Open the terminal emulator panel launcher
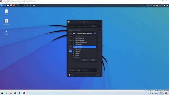169x95 pixels. pyautogui.click(x=17, y=5)
